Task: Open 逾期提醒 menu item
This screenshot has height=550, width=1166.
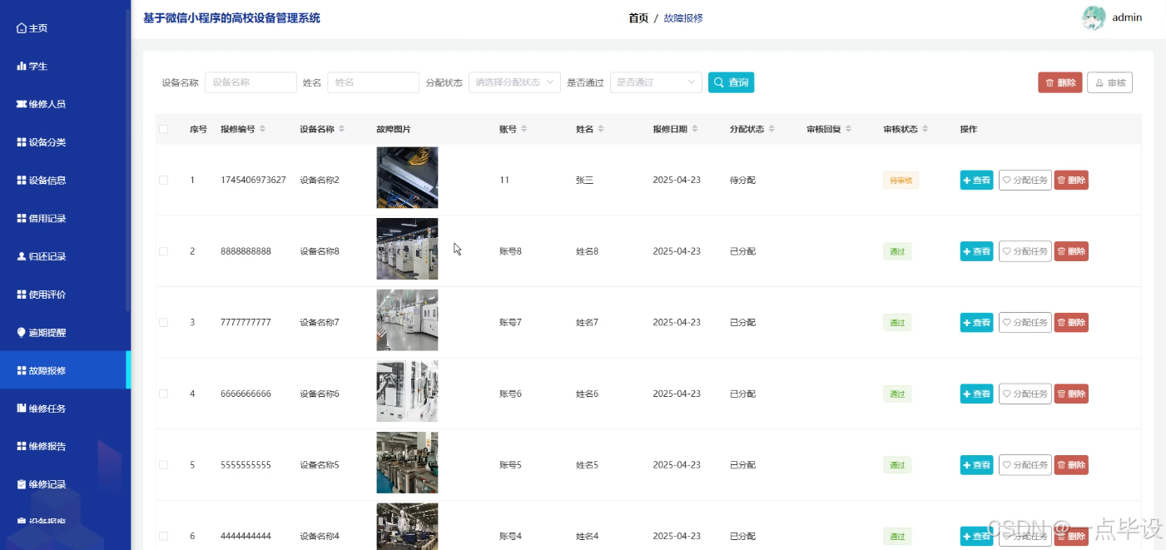Action: click(65, 332)
